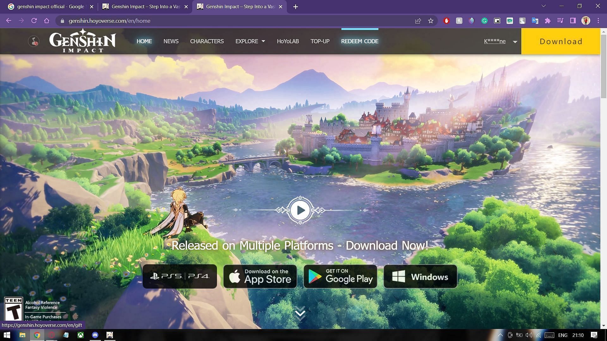Click the scroll down chevron indicator

(x=299, y=313)
